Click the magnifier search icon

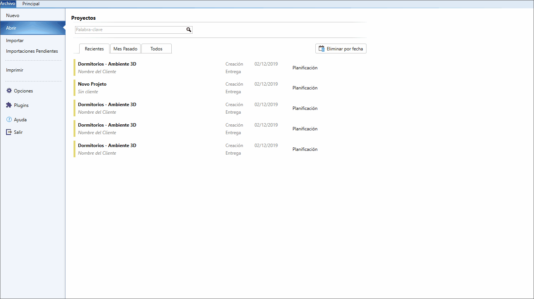pyautogui.click(x=189, y=30)
